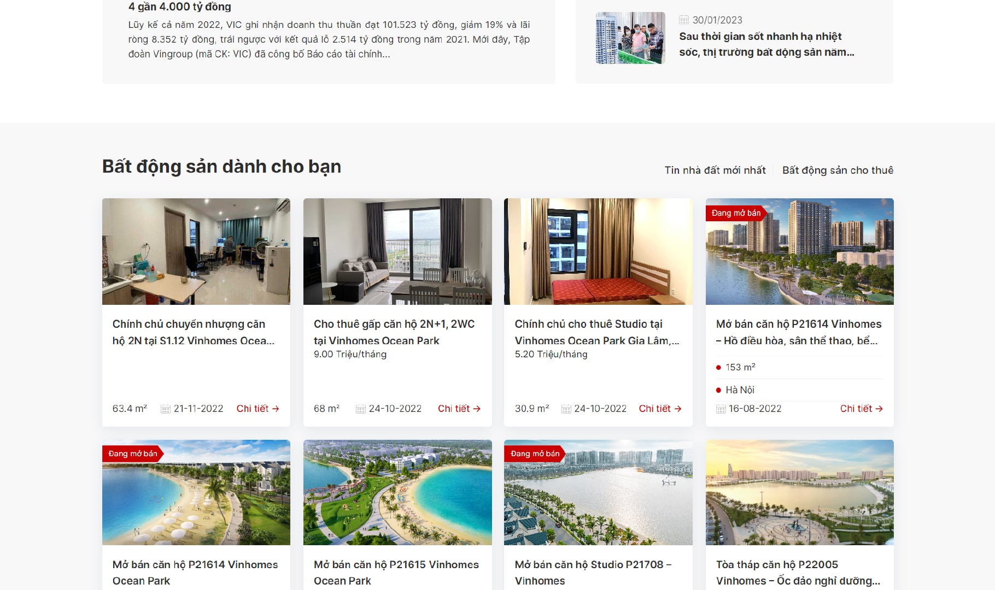Switch to 'Bất động sản cho thuê' tab
This screenshot has width=995, height=590.
[838, 170]
